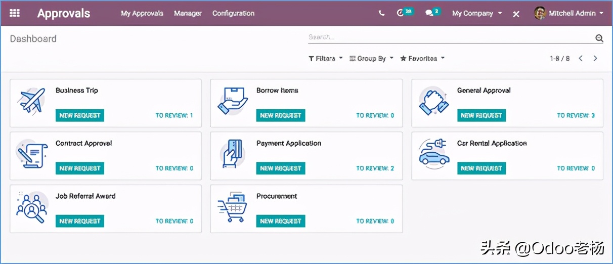This screenshot has width=613, height=264.
Task: Expand the My Company switcher
Action: 477,14
